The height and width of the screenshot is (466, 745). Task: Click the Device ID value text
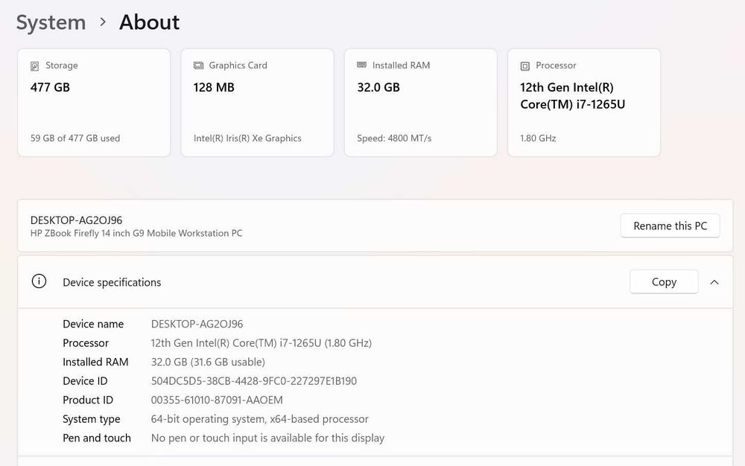coord(254,381)
